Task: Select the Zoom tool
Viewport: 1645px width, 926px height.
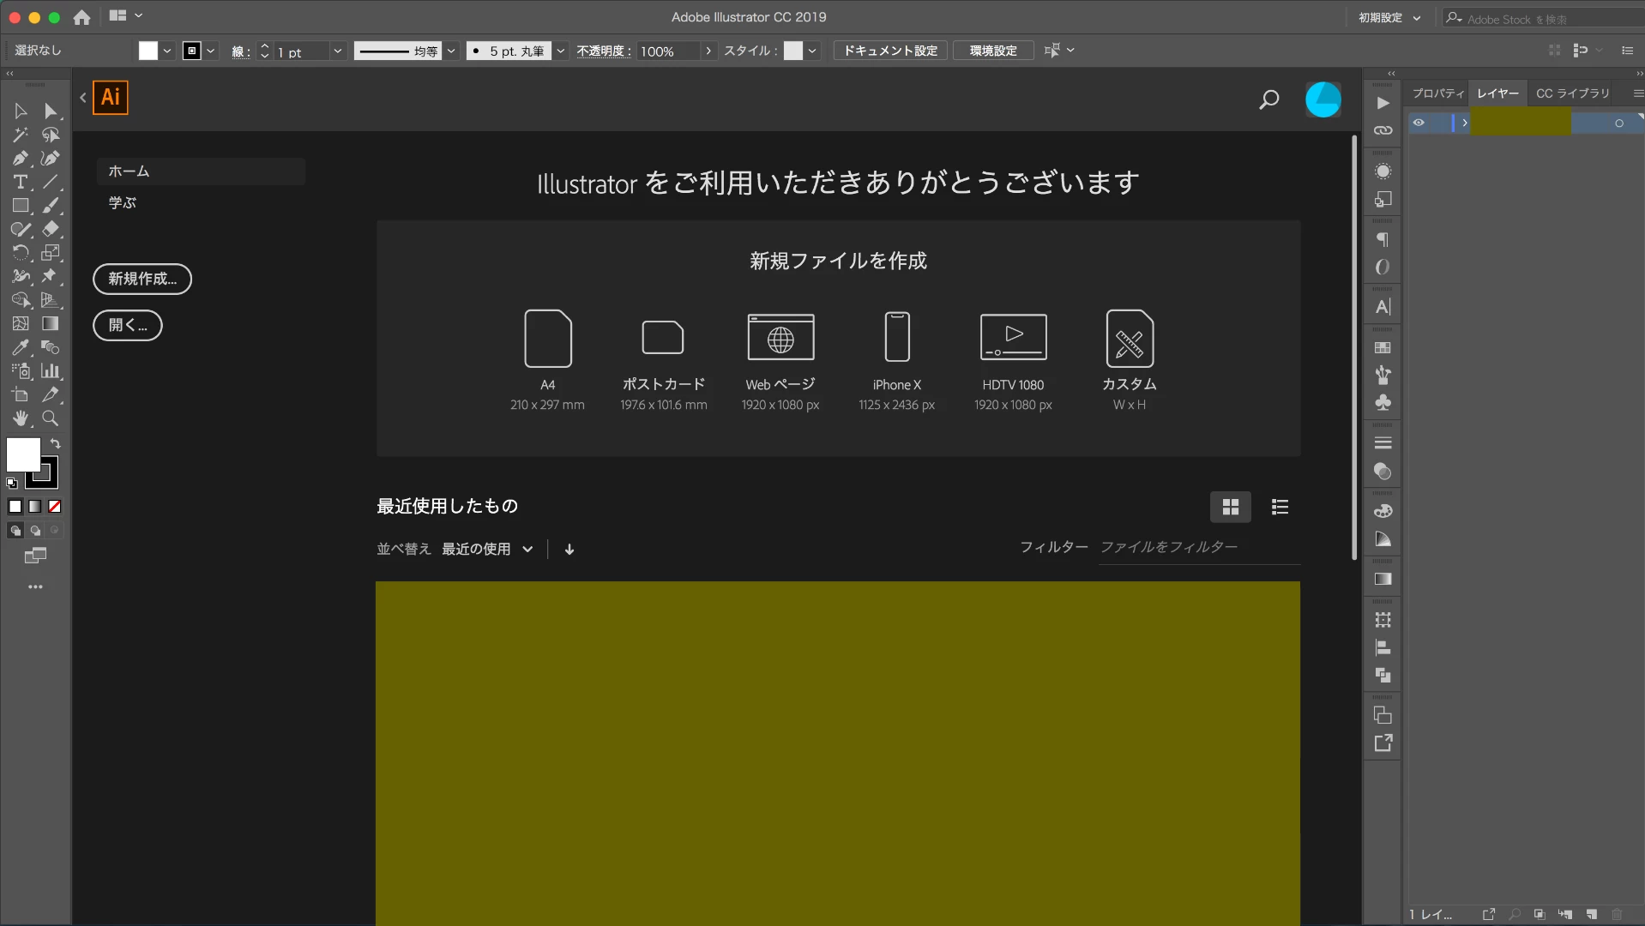Action: tap(51, 418)
